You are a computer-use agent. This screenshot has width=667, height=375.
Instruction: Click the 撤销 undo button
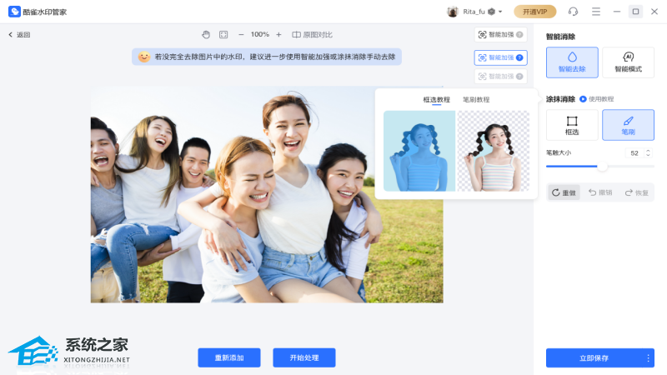[600, 193]
